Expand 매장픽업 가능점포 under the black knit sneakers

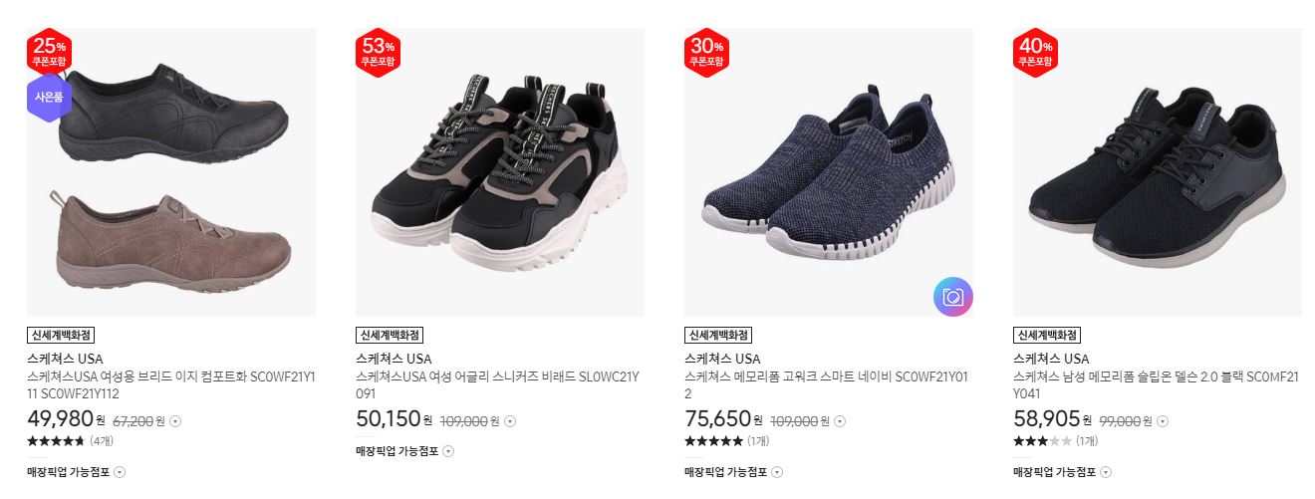coord(1063,472)
